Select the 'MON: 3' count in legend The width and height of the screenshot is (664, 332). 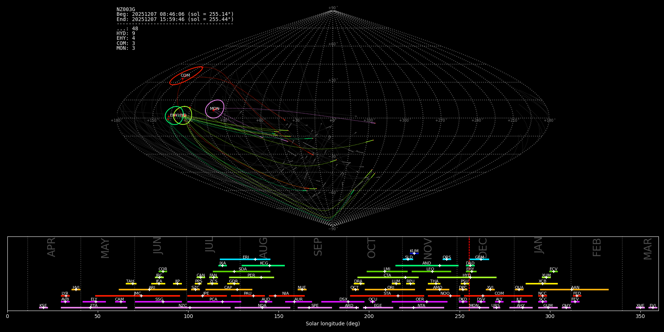[126, 48]
